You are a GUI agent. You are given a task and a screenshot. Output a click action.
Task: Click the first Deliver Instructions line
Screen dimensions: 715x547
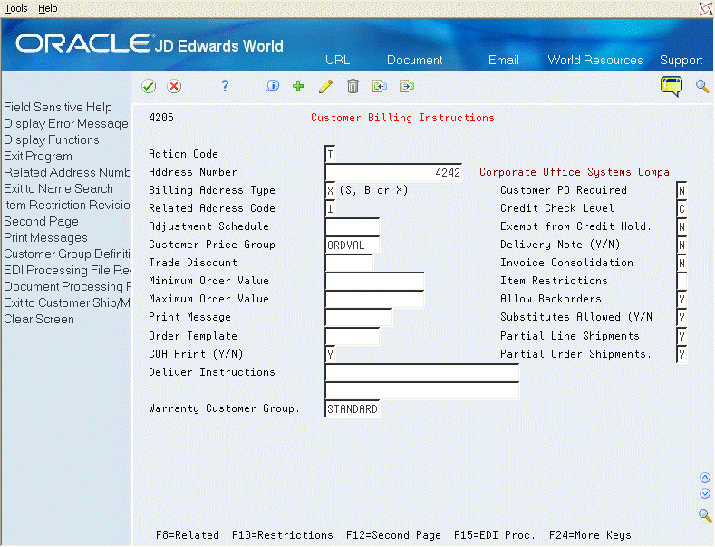pos(421,373)
